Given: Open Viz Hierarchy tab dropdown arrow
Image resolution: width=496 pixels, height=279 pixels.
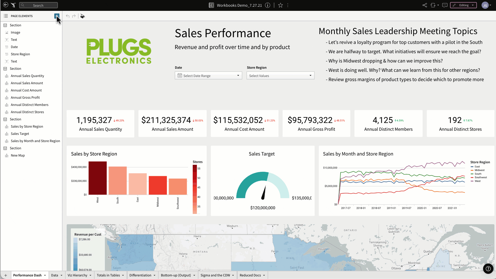Looking at the screenshot, I should (x=90, y=275).
